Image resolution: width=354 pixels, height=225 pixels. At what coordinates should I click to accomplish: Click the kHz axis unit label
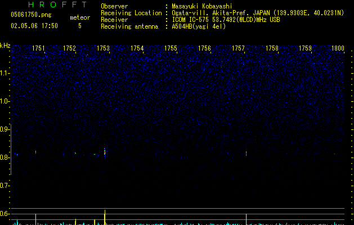(5, 46)
